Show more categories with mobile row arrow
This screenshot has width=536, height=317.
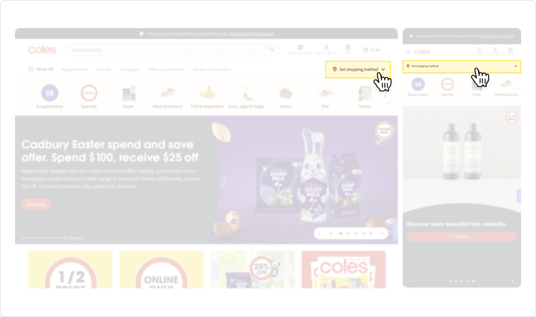[517, 89]
